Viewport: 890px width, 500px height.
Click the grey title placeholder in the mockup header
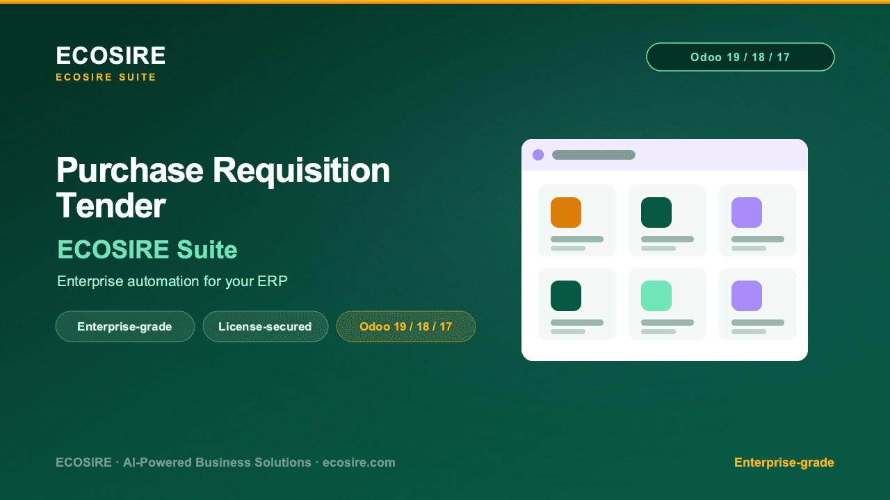(594, 155)
